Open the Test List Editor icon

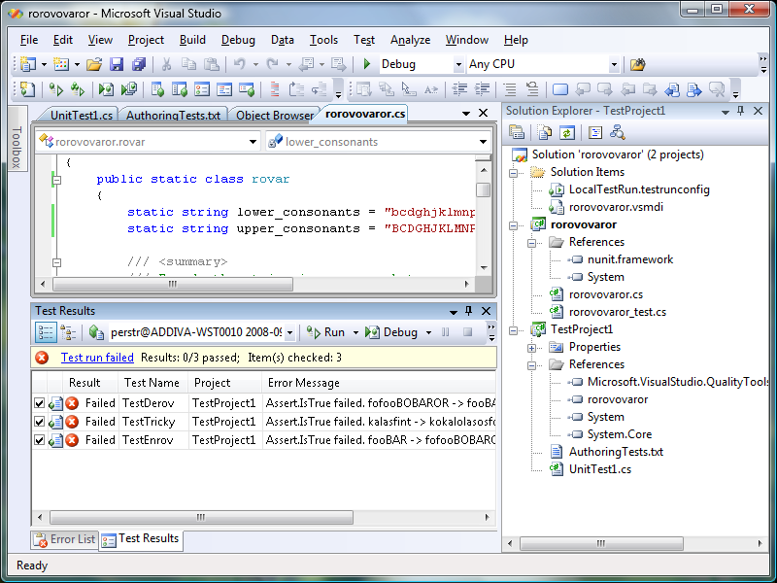pyautogui.click(x=180, y=89)
